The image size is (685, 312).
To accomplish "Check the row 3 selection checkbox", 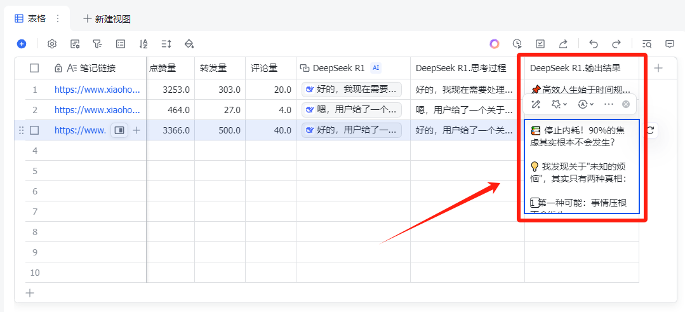I will coord(34,130).
